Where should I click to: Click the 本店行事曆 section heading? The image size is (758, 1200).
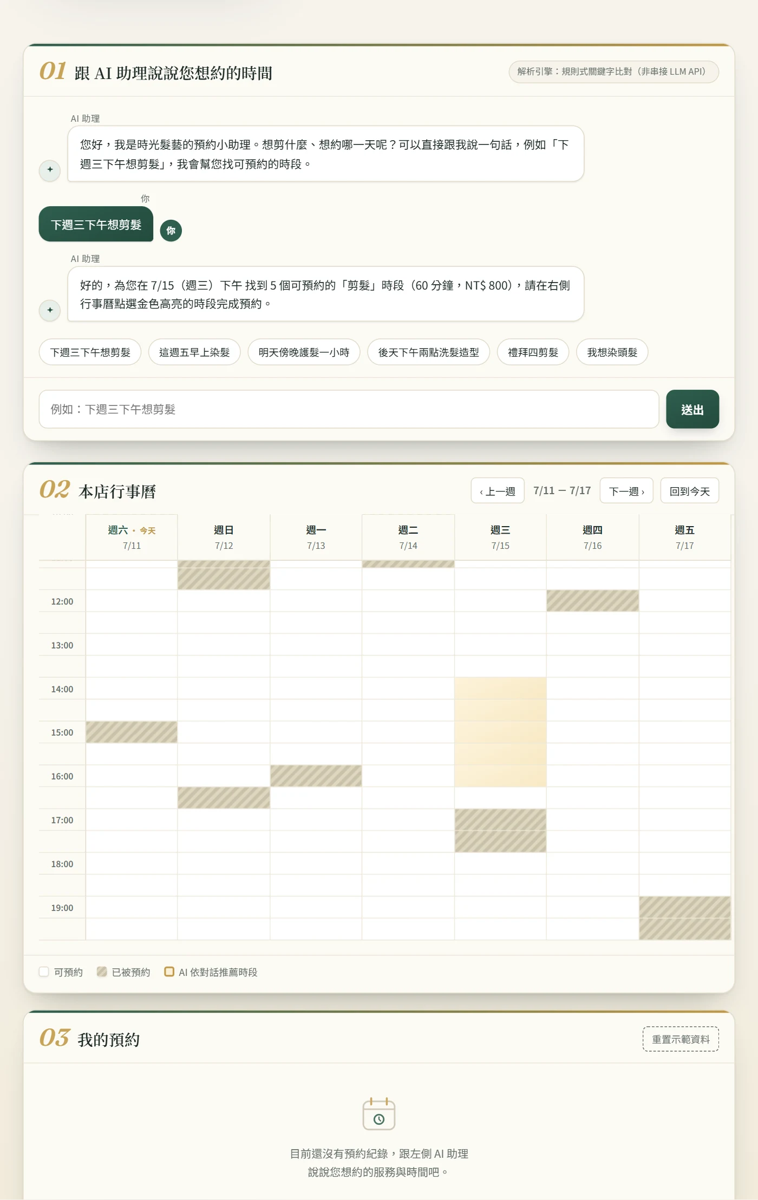117,491
